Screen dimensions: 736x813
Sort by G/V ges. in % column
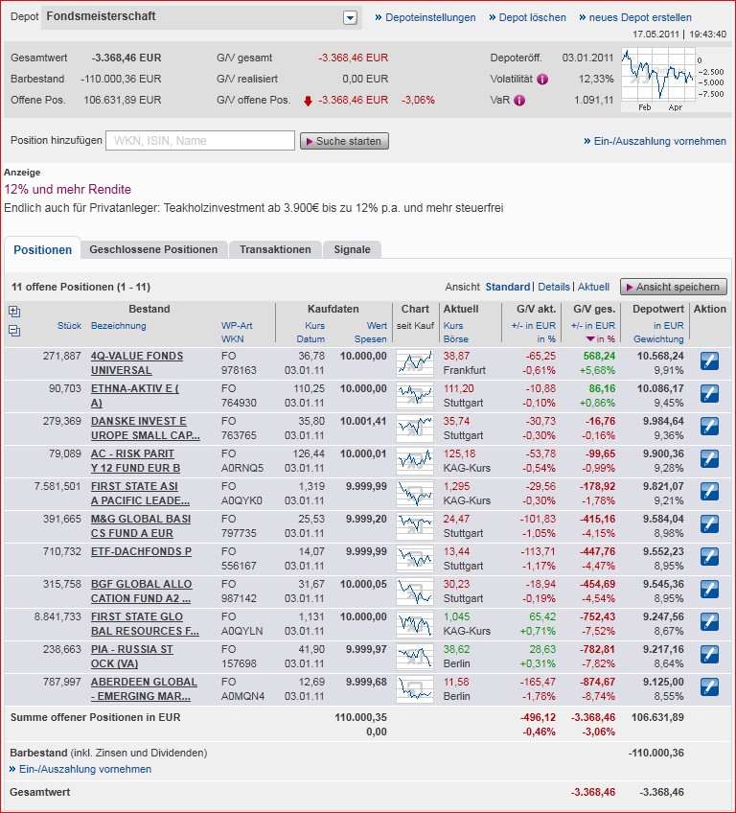[x=601, y=339]
